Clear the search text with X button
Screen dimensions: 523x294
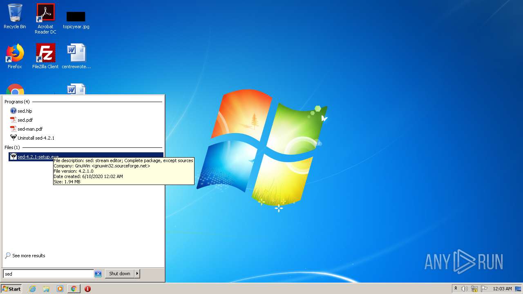(x=98, y=274)
